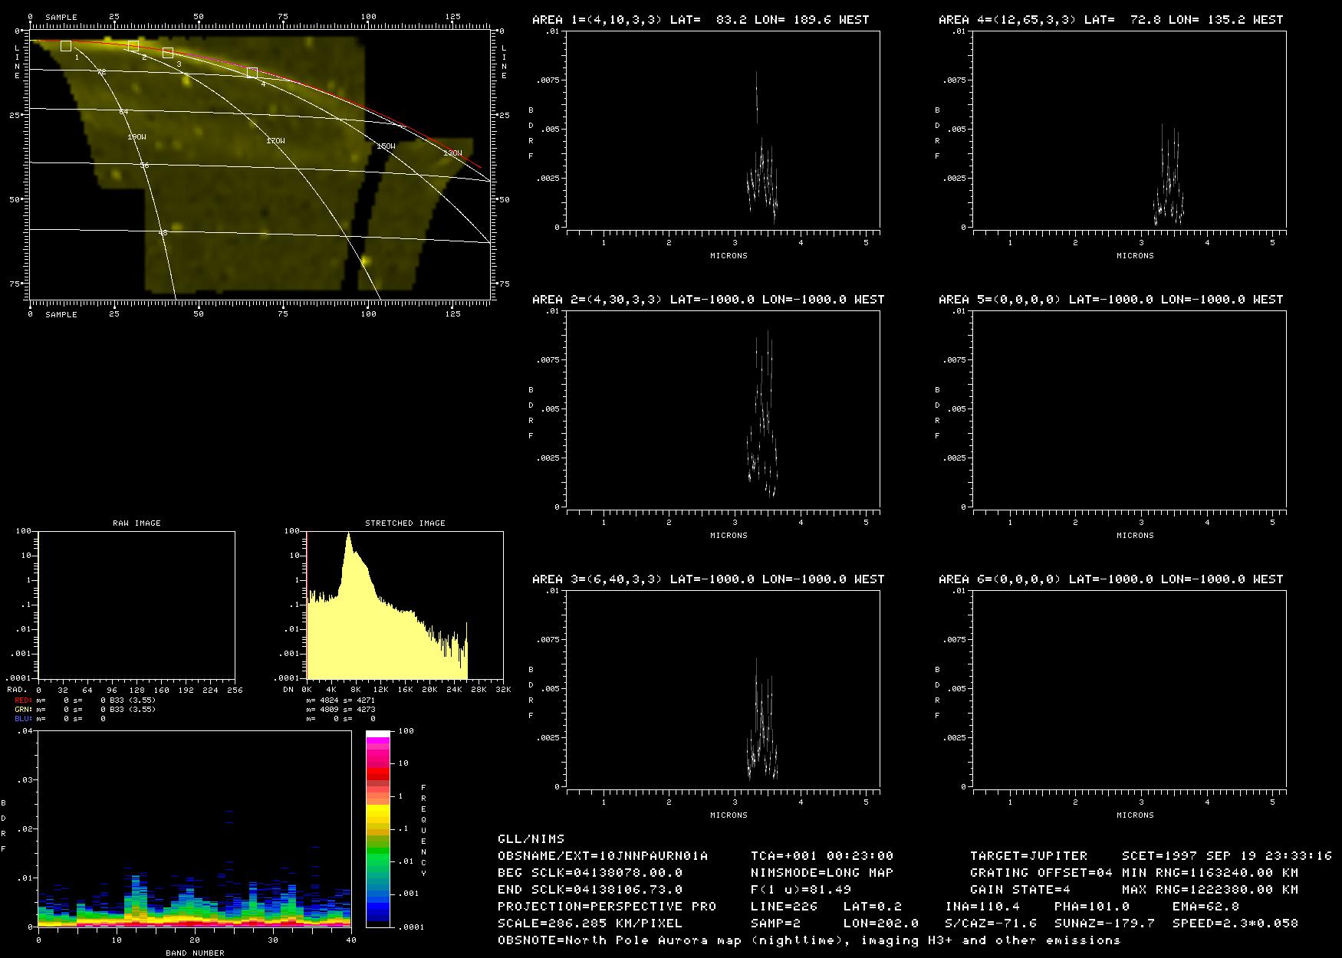The width and height of the screenshot is (1342, 958).
Task: Select the AREA 2 spectrum plot
Action: [x=722, y=409]
